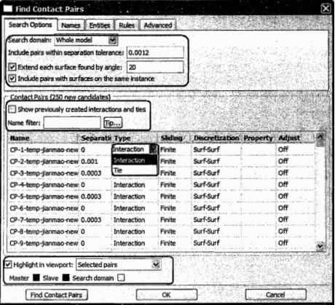335x305 pixels.
Task: Expand the Selected pairs highlight dropdown
Action: click(156, 264)
